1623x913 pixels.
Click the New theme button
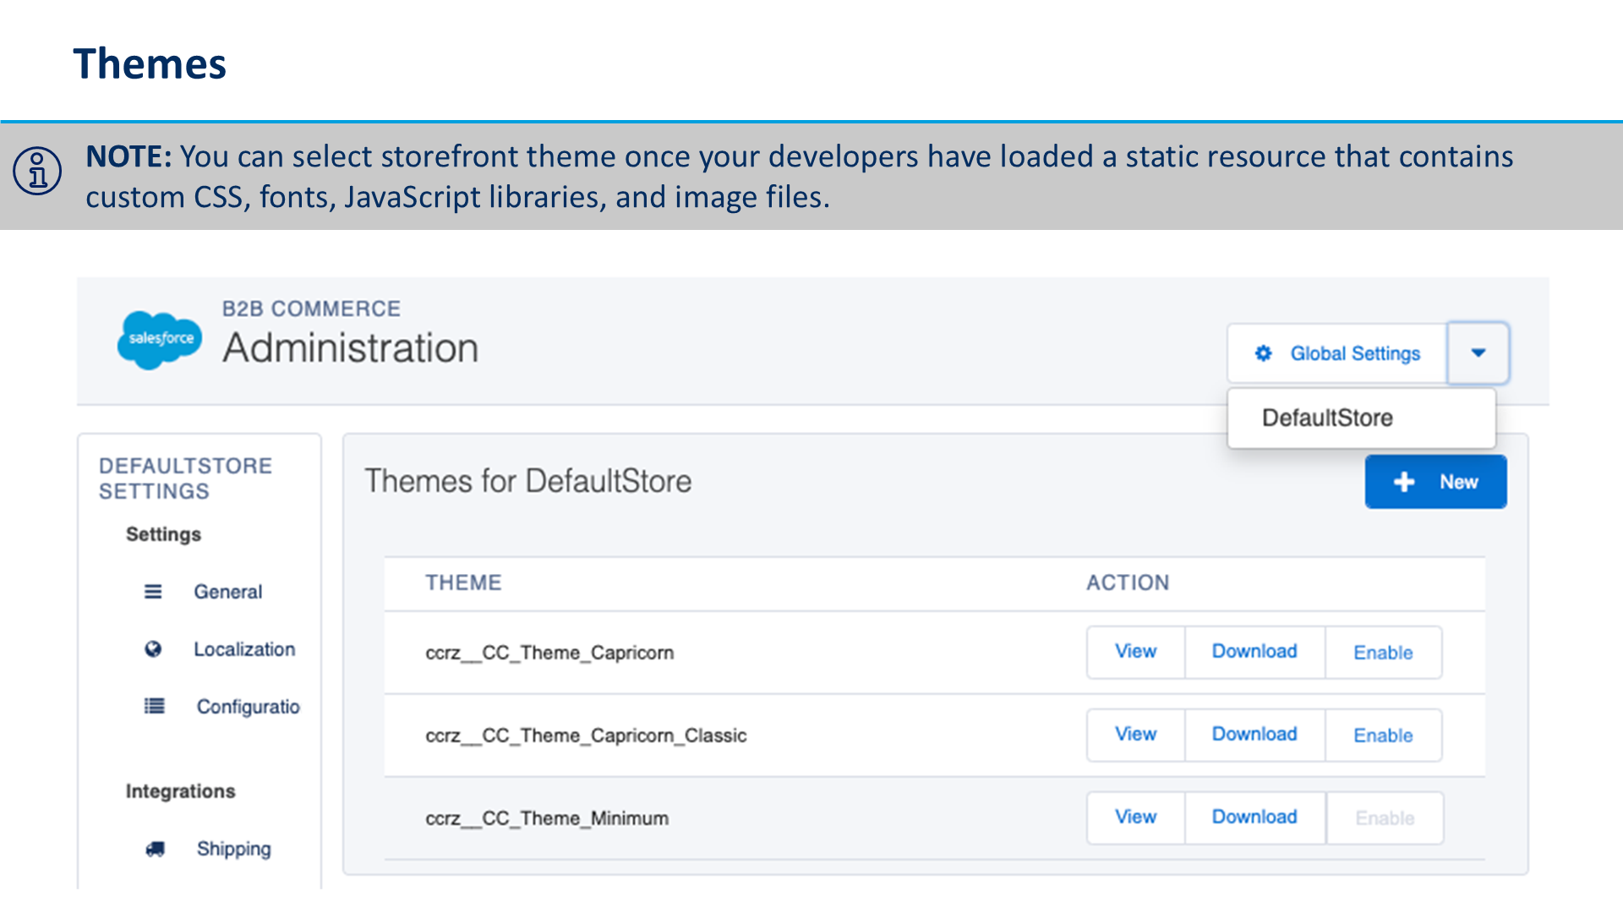point(1435,482)
